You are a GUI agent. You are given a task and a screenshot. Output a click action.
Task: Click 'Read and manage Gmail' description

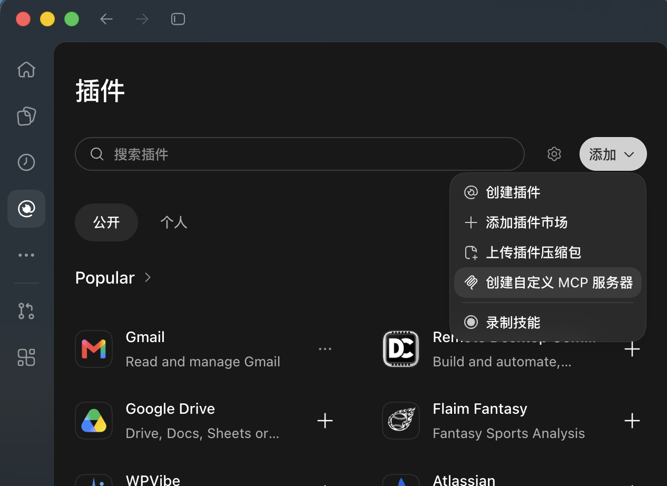point(203,362)
